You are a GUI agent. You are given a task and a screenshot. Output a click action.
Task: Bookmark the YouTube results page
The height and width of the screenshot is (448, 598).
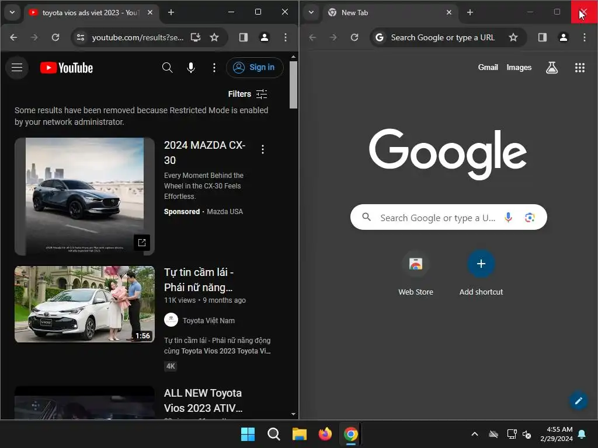[x=214, y=37]
